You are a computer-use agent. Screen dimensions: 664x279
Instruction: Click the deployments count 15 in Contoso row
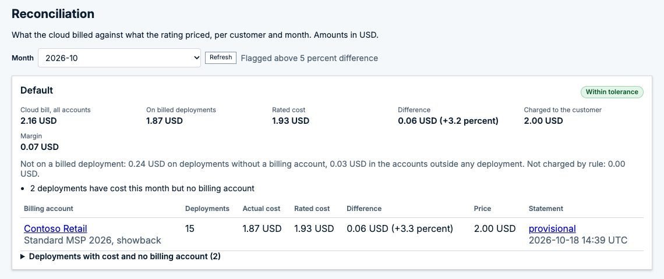point(190,228)
